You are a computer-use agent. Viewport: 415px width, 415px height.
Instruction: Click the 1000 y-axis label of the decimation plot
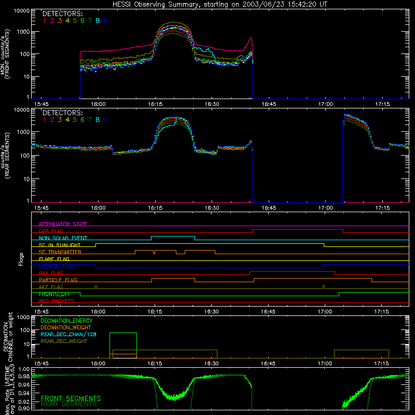tap(23, 317)
